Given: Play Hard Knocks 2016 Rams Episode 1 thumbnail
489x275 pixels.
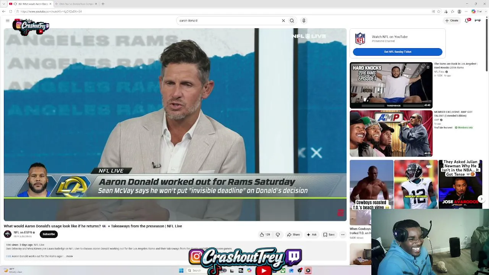Looking at the screenshot, I should pyautogui.click(x=391, y=86).
